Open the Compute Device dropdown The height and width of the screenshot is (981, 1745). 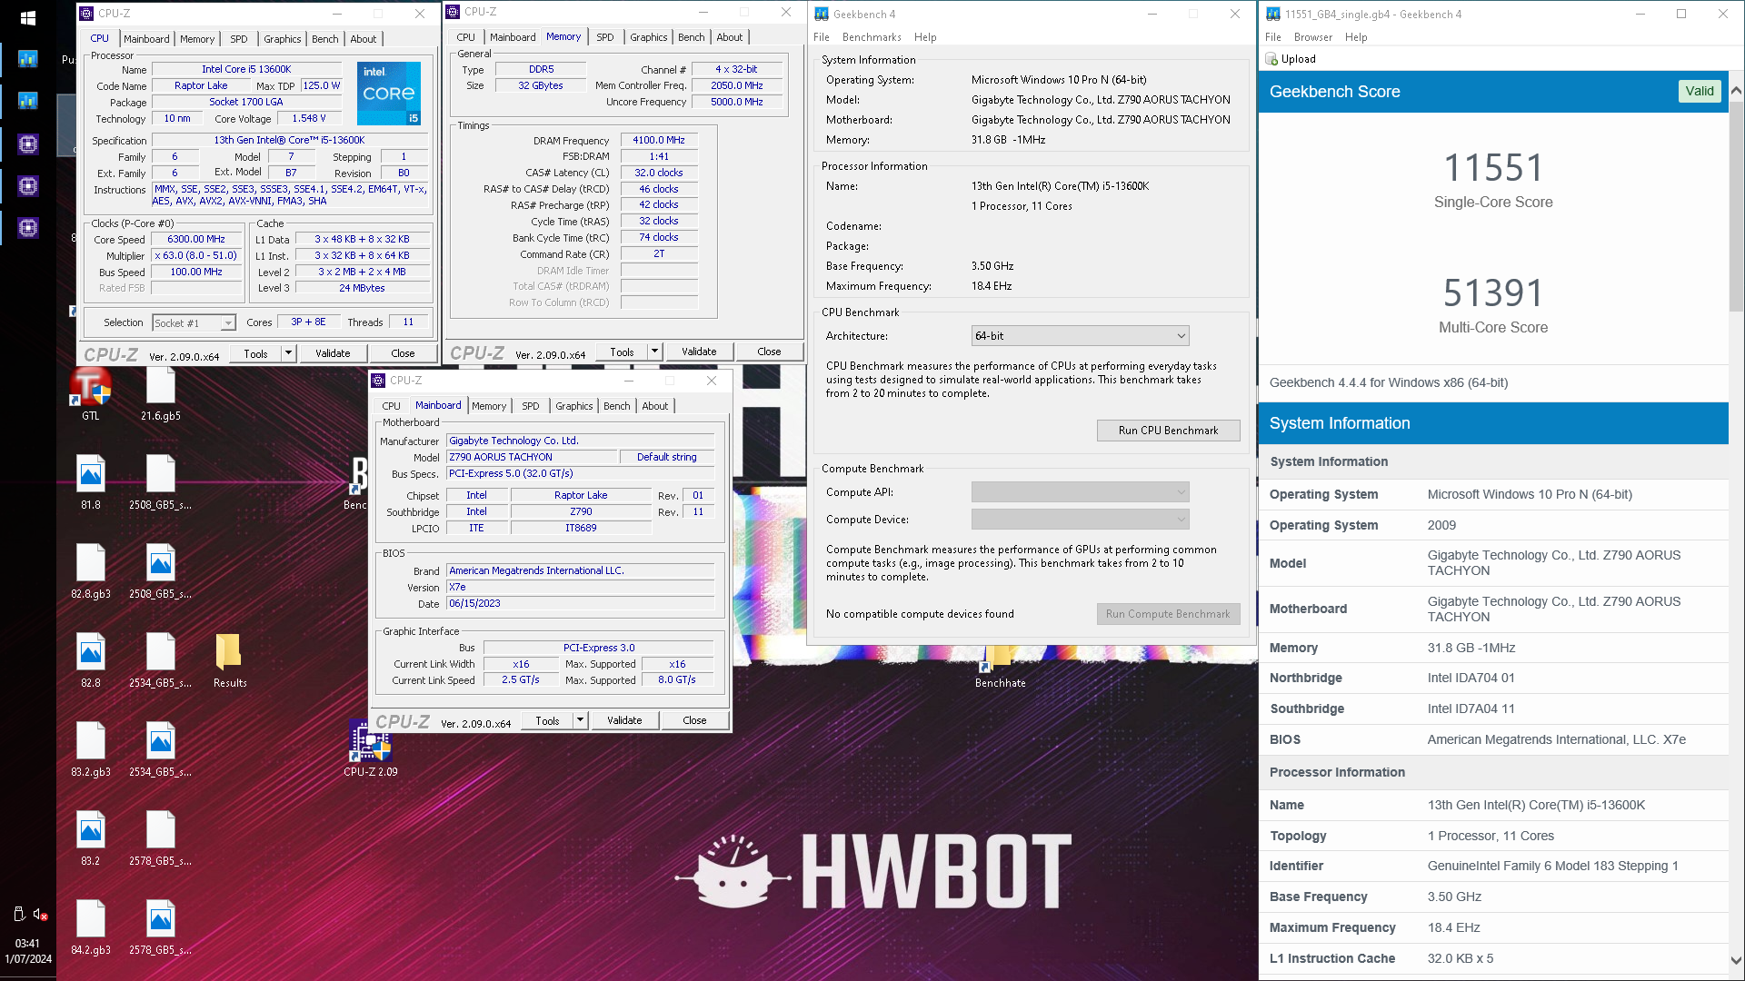click(x=1080, y=520)
